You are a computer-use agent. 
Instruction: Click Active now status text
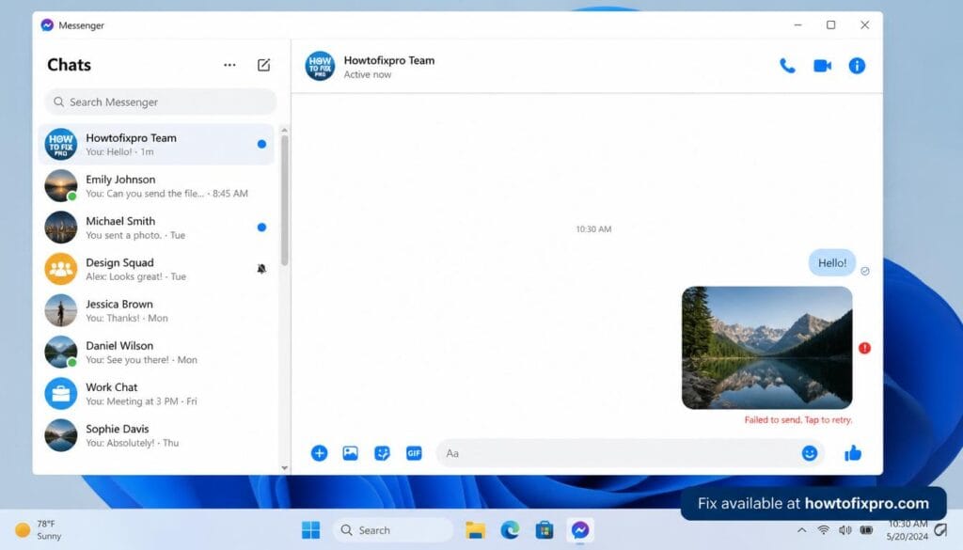(x=368, y=74)
